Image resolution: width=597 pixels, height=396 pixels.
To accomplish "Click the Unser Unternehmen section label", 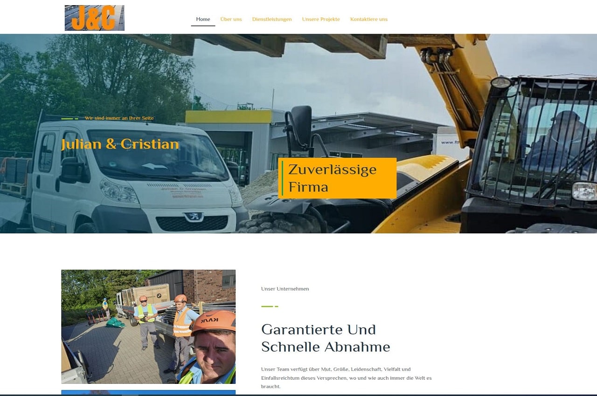I will coord(285,289).
